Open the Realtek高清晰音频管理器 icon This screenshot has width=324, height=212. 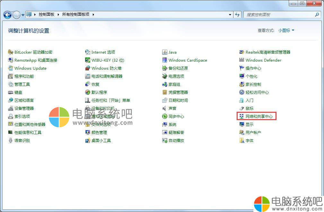pyautogui.click(x=242, y=52)
